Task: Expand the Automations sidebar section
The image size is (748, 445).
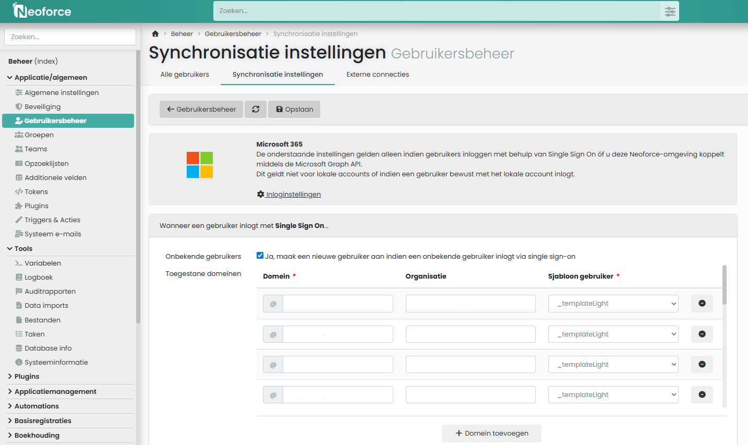Action: pyautogui.click(x=37, y=406)
